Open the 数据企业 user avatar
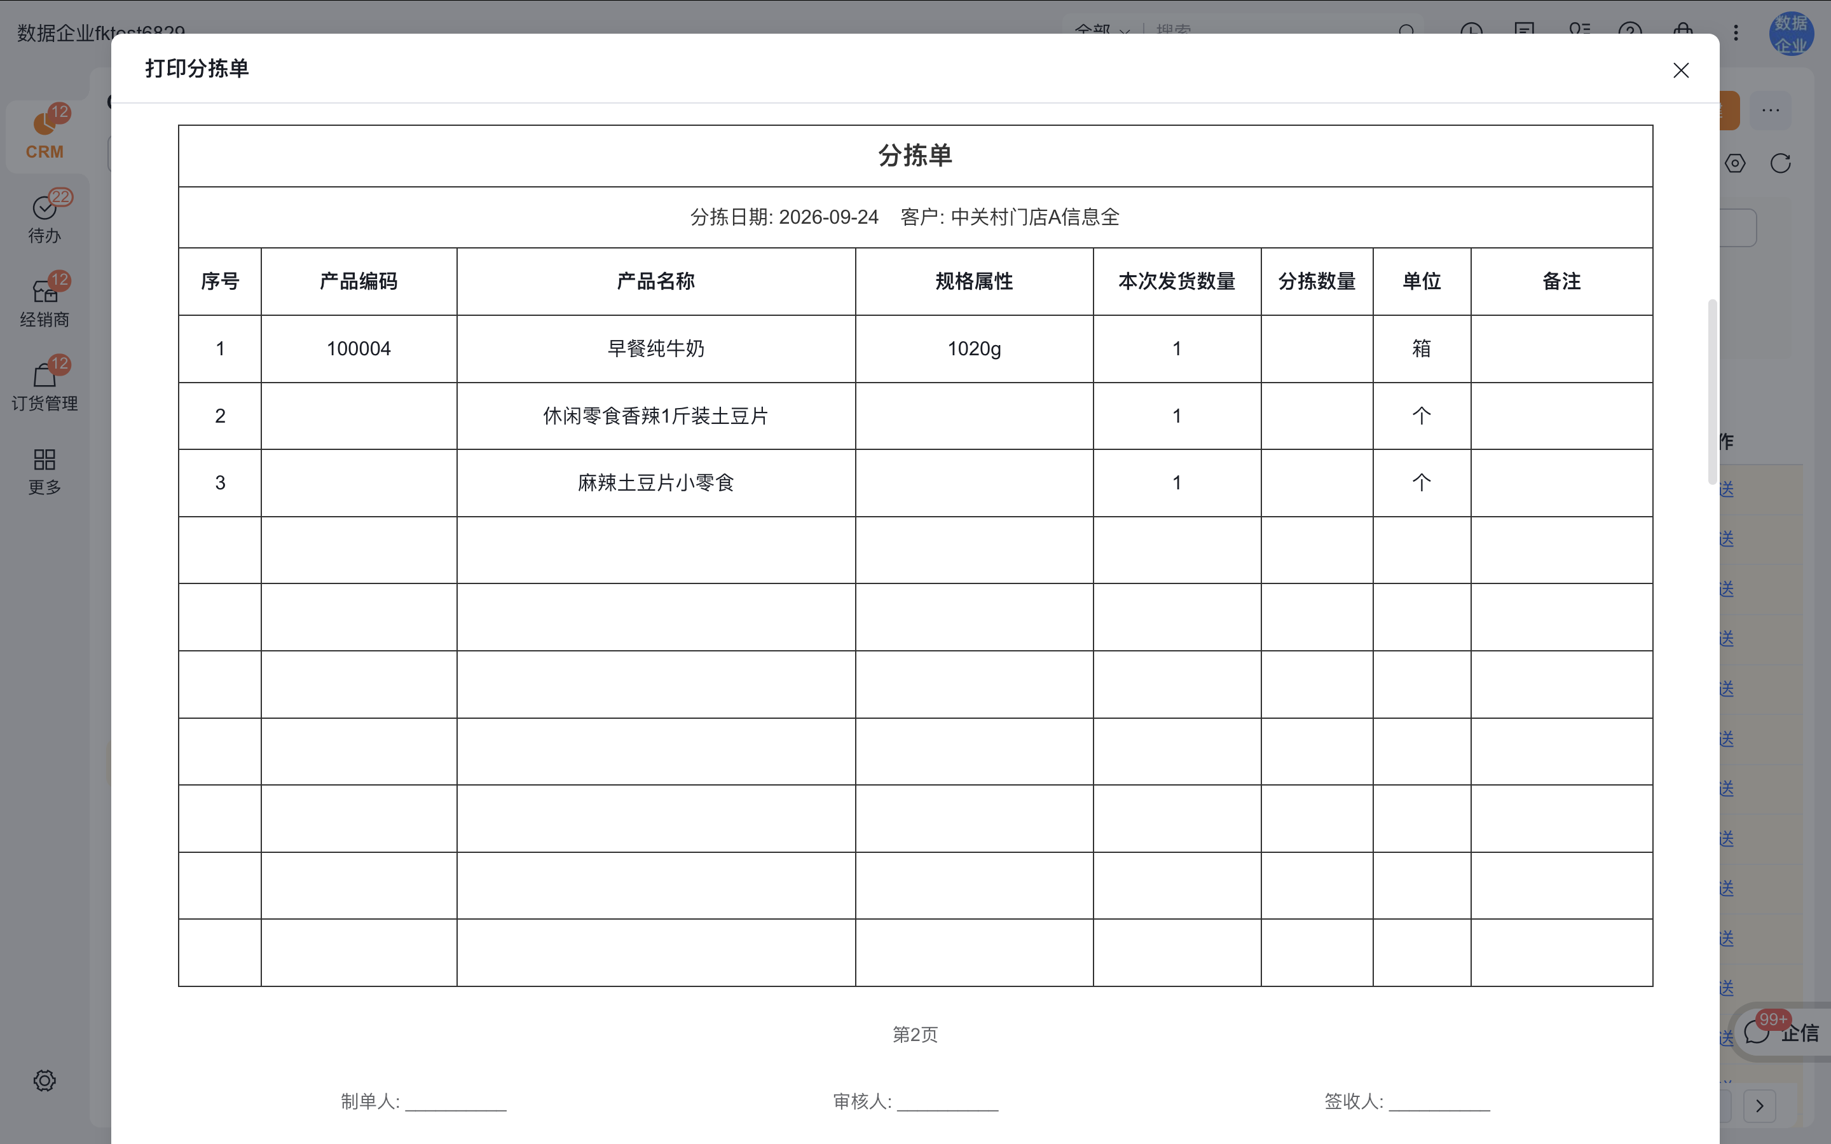The height and width of the screenshot is (1144, 1831). 1791,34
